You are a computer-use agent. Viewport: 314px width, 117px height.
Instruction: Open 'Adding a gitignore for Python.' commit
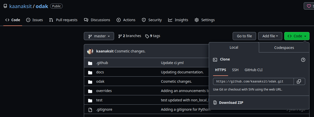186,109
